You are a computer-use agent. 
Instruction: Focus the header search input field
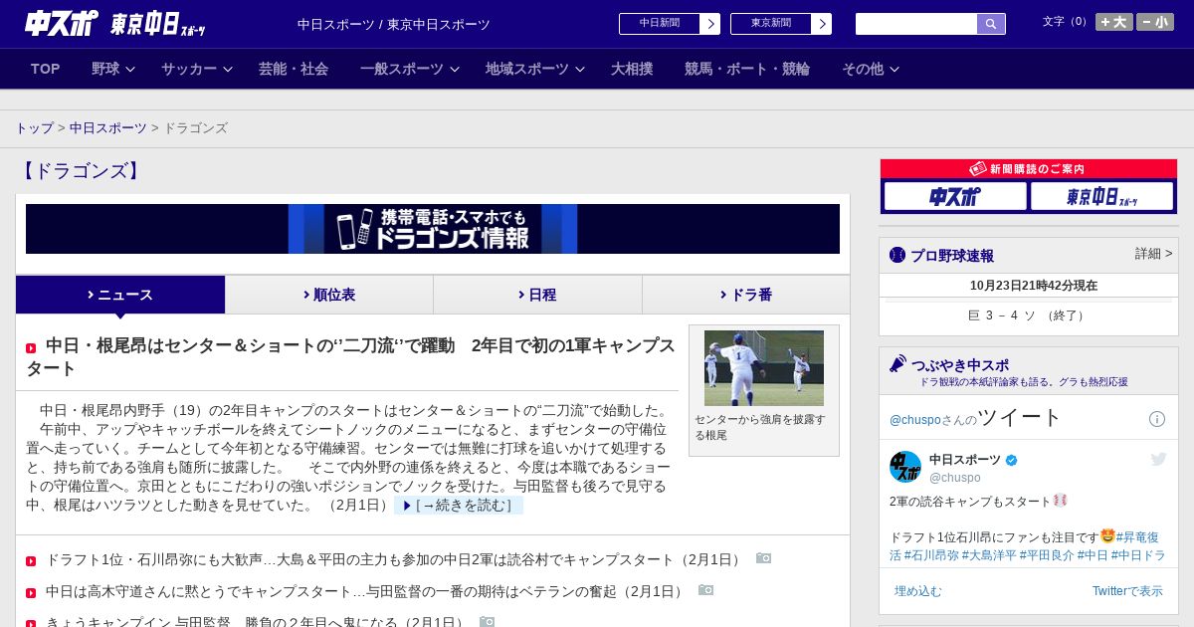coord(916,24)
